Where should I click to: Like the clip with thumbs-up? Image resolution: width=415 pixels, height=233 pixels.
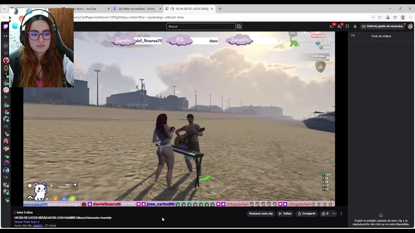tap(325, 214)
